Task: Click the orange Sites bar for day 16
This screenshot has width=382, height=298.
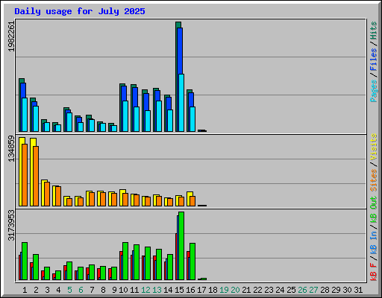Action: point(192,201)
